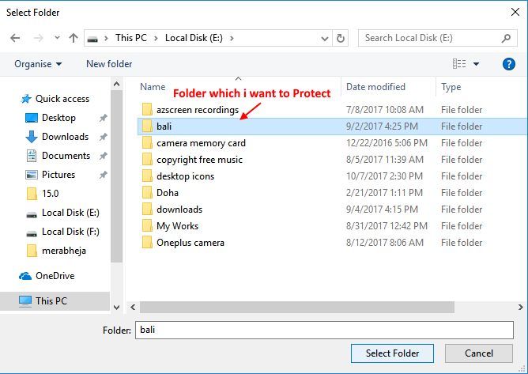Open the Help question mark icon
Viewport: 528px width, 374px height.
[509, 64]
